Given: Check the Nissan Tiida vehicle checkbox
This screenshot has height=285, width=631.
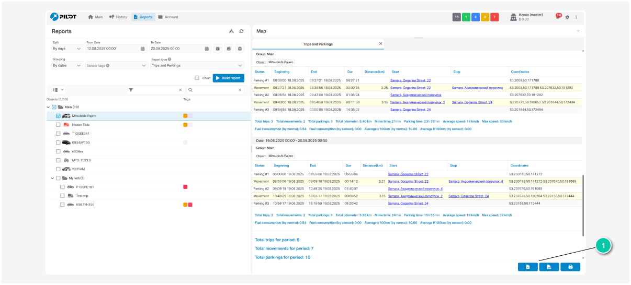Looking at the screenshot, I should point(58,125).
